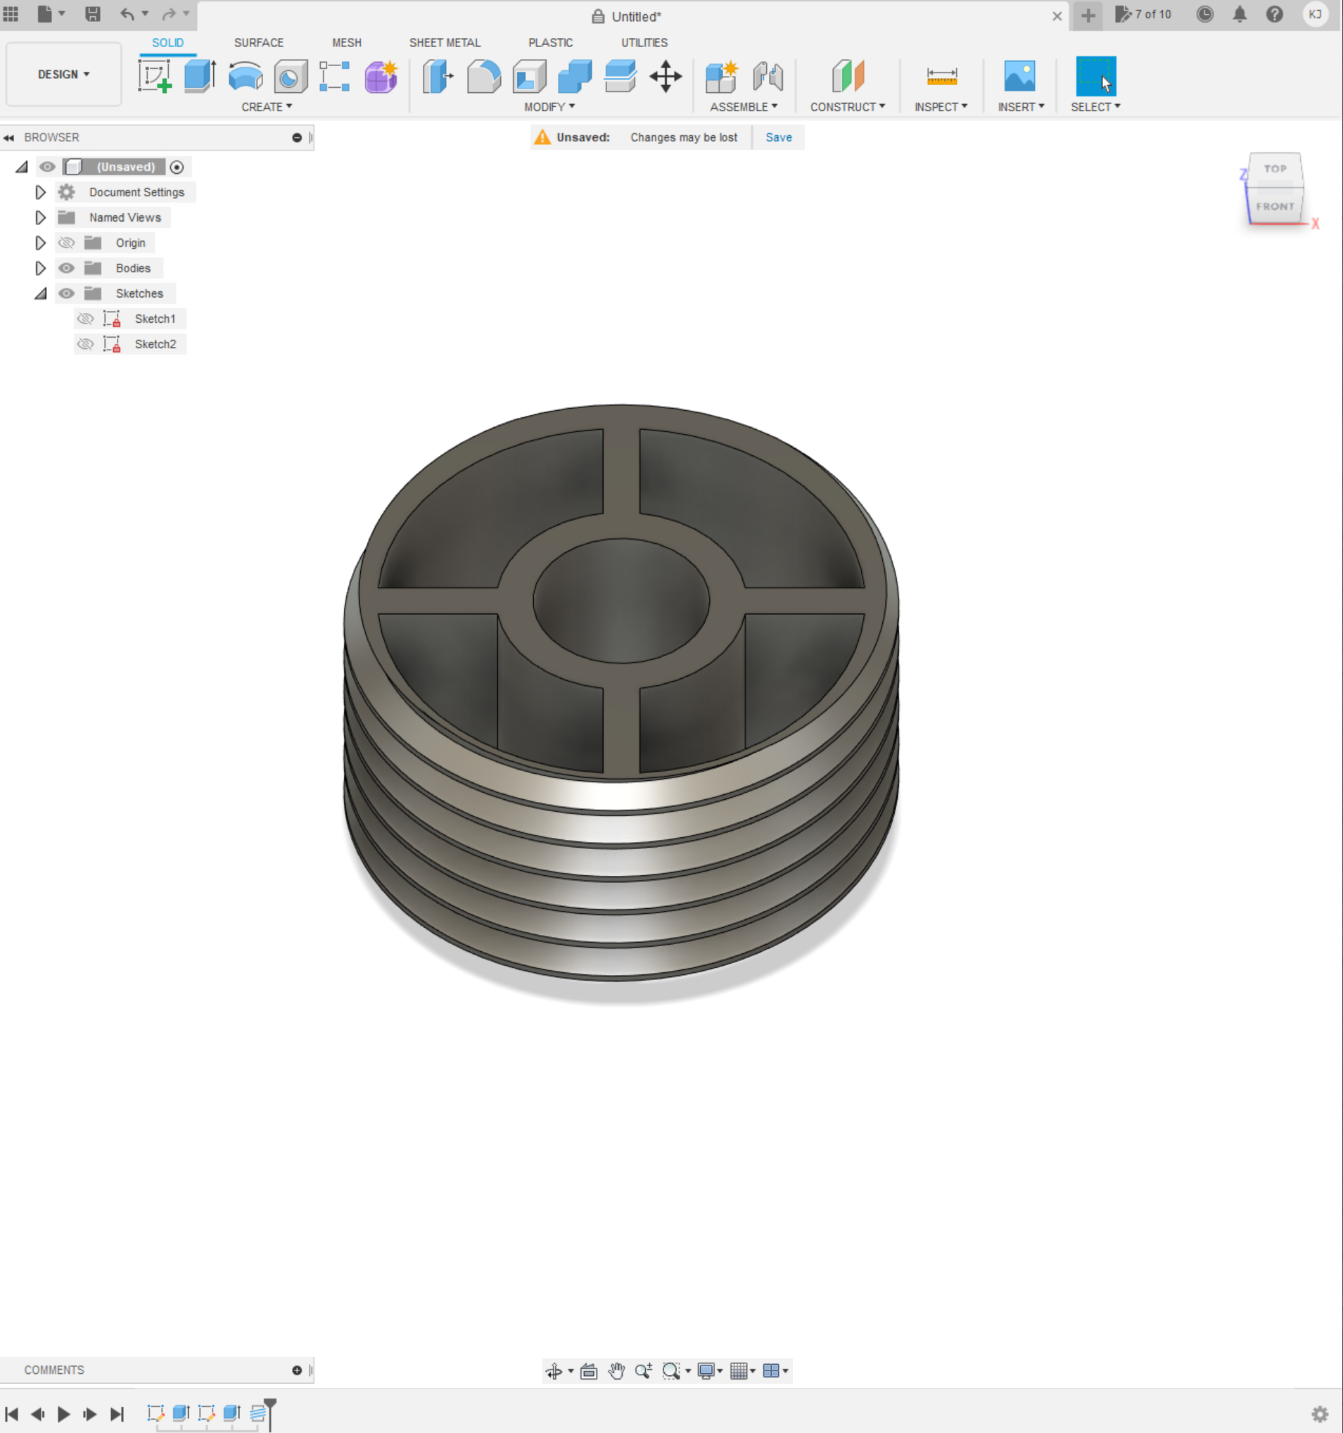Image resolution: width=1343 pixels, height=1433 pixels.
Task: Open the MODIFY dropdown menu
Action: click(549, 107)
